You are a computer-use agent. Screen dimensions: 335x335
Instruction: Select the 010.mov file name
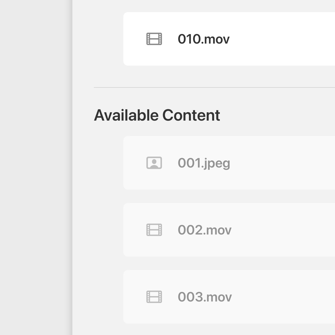point(204,39)
